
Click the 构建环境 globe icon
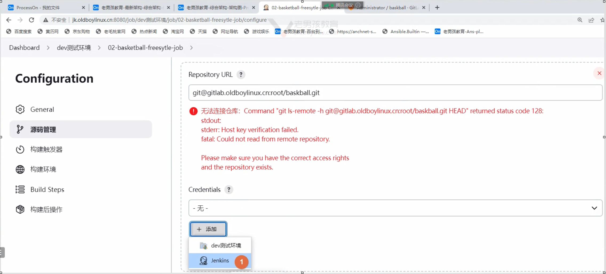pos(20,169)
